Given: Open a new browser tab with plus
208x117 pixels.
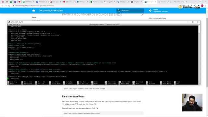Looking at the screenshot, I should coord(186,2).
